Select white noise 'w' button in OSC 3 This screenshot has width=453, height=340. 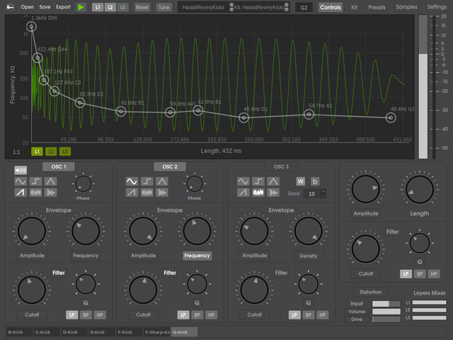[x=300, y=181]
